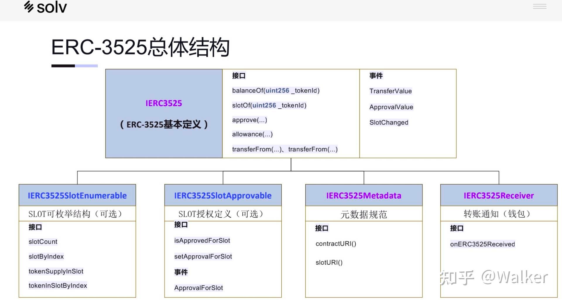Viewport: 562px width, 300px height.
Task: Click the solv logo
Action: point(45,7)
